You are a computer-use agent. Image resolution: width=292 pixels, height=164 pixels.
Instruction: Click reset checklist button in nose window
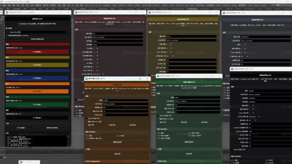pyautogui.click(x=117, y=142)
